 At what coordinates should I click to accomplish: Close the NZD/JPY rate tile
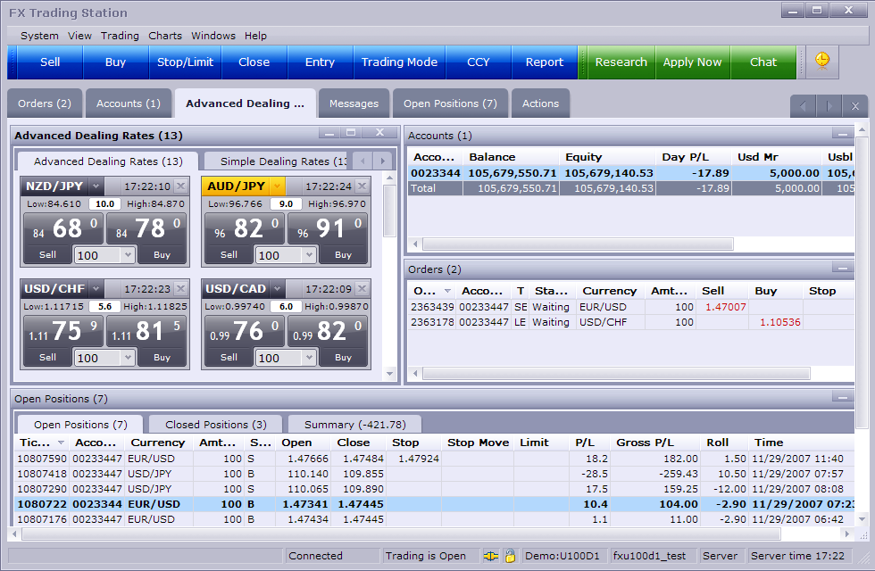point(180,186)
